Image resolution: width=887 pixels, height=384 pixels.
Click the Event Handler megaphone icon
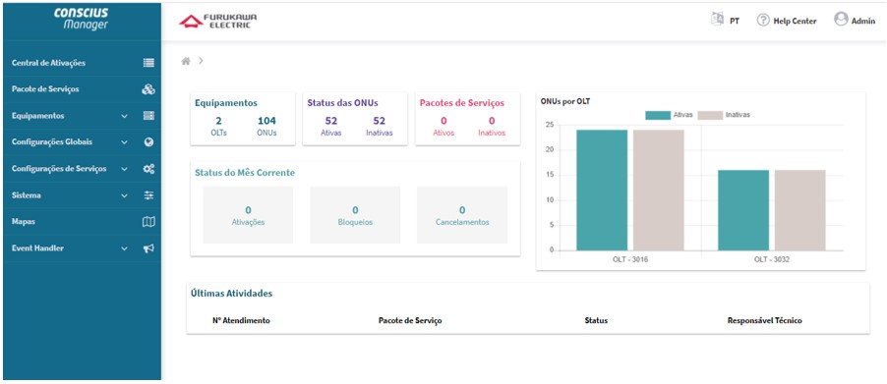(x=148, y=248)
